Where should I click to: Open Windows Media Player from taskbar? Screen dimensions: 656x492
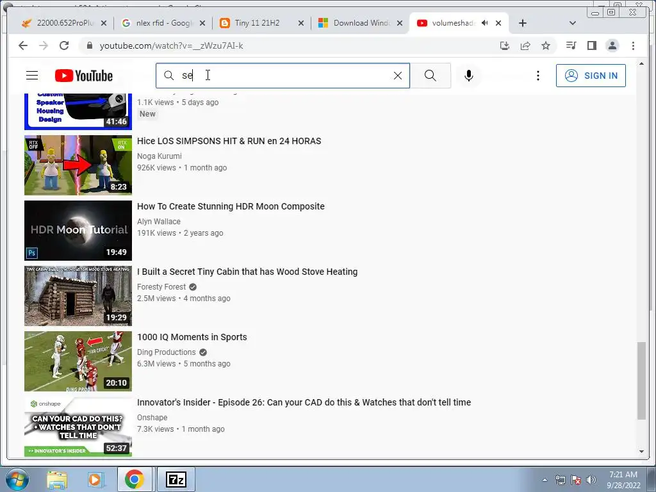point(95,479)
